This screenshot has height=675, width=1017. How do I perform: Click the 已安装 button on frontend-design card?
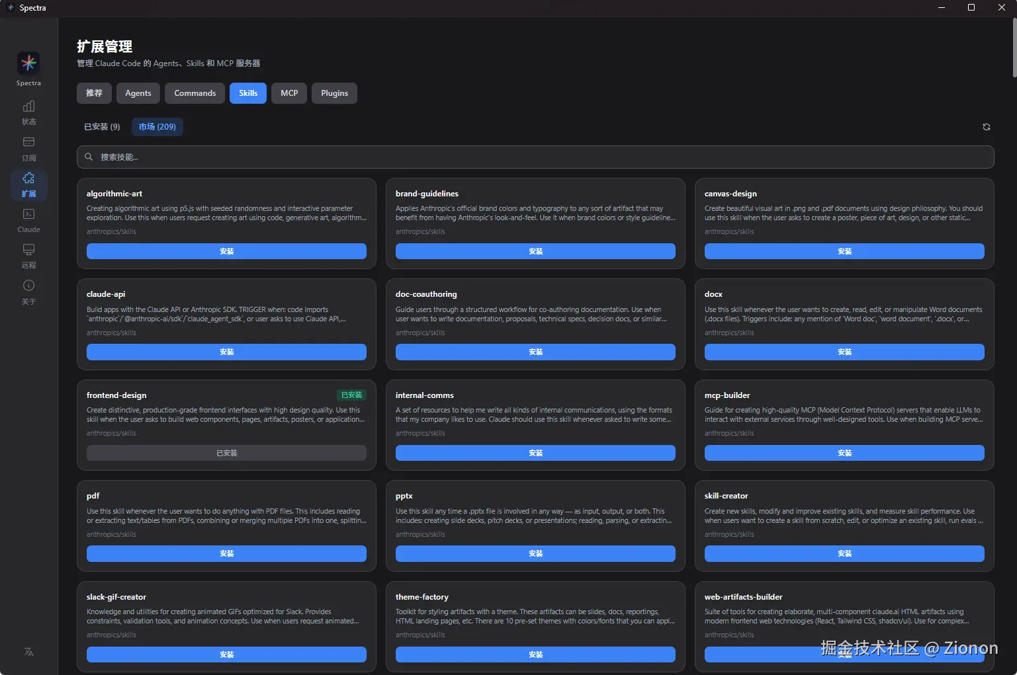[x=226, y=453]
